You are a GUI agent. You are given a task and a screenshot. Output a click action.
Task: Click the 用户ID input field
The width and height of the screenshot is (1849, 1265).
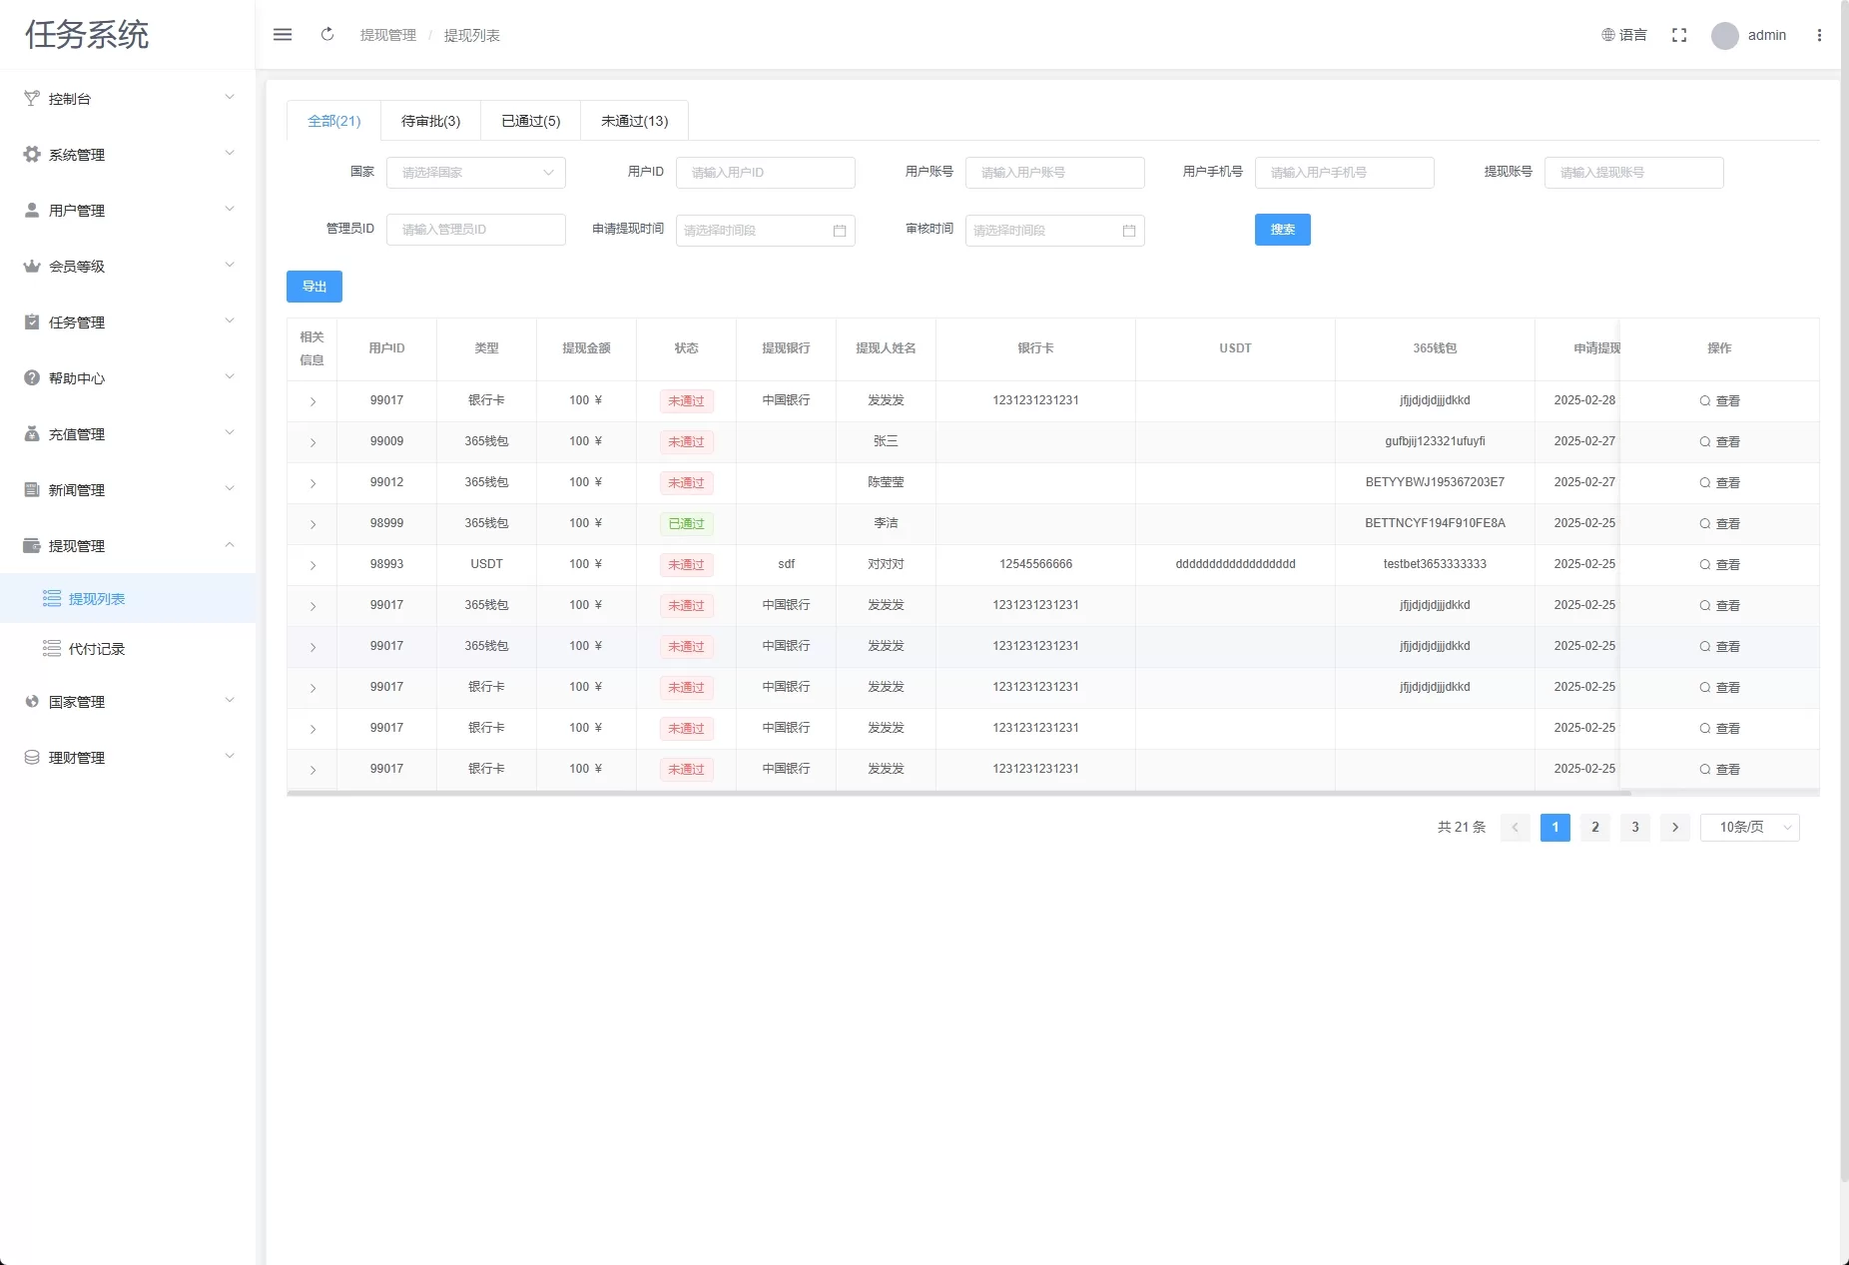[x=766, y=173]
